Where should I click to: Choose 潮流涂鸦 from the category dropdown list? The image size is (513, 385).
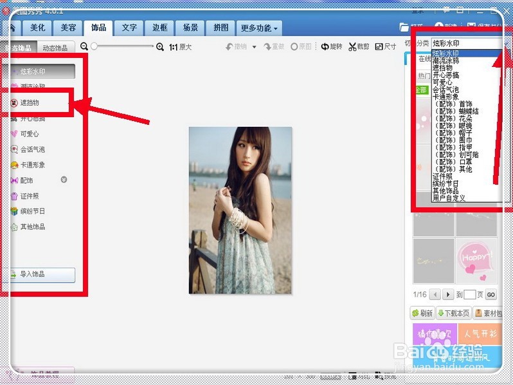coord(446,61)
